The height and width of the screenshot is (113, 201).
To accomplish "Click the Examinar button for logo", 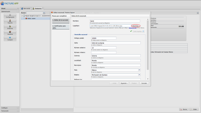I will pyautogui.click(x=136, y=26).
